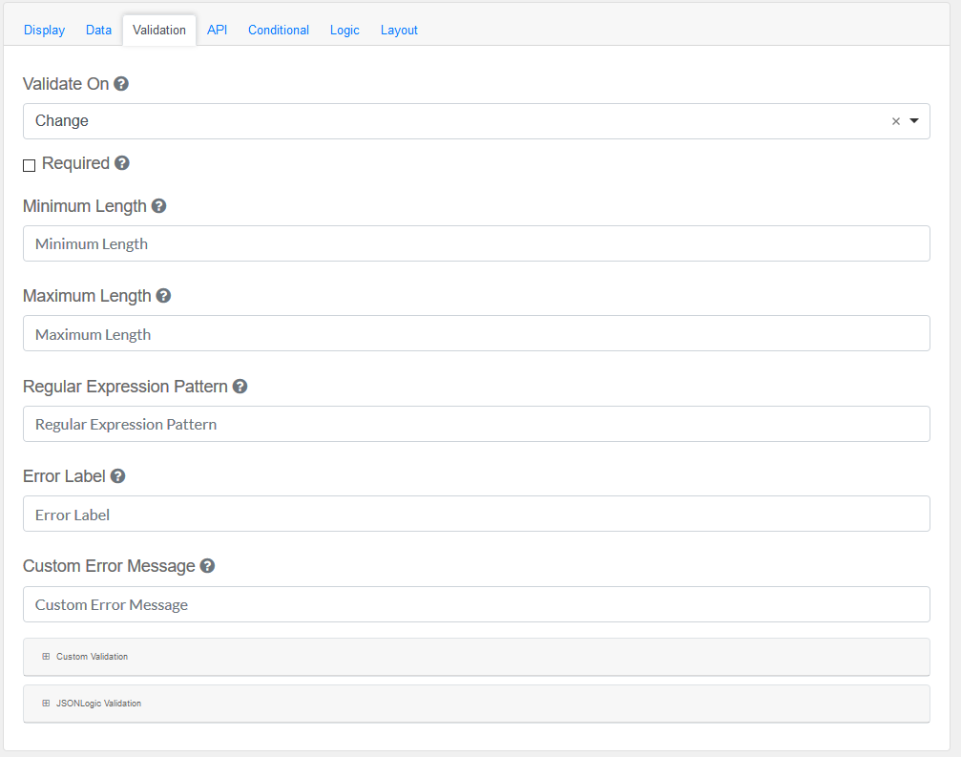
Task: Expand the JSONLogic Validation panel
Action: [97, 704]
